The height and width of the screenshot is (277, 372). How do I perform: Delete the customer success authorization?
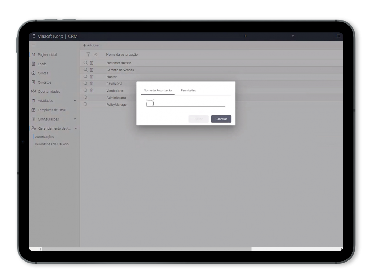(92, 63)
